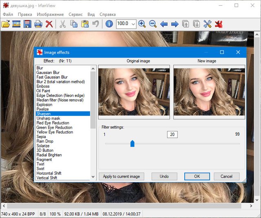Open image Information via blue i icon
Viewport: 261px width, 218px height.
(x=109, y=24)
